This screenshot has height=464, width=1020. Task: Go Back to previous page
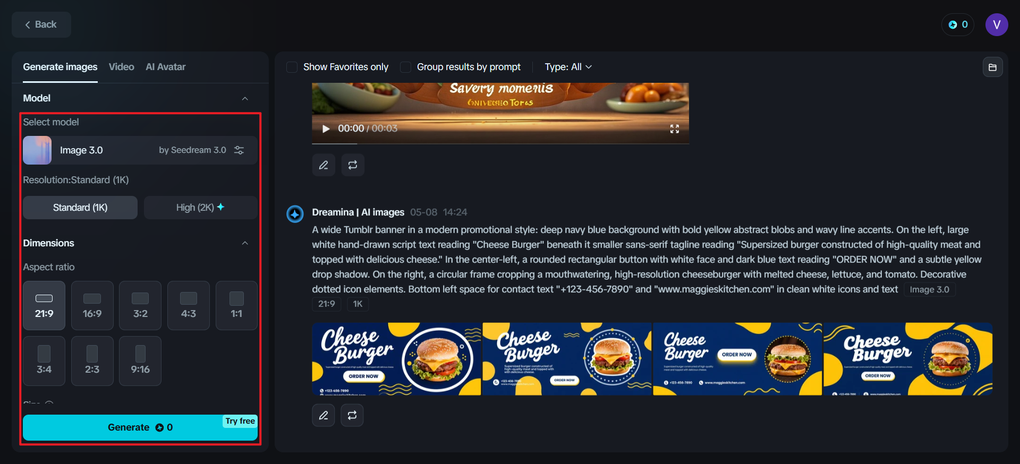coord(41,24)
